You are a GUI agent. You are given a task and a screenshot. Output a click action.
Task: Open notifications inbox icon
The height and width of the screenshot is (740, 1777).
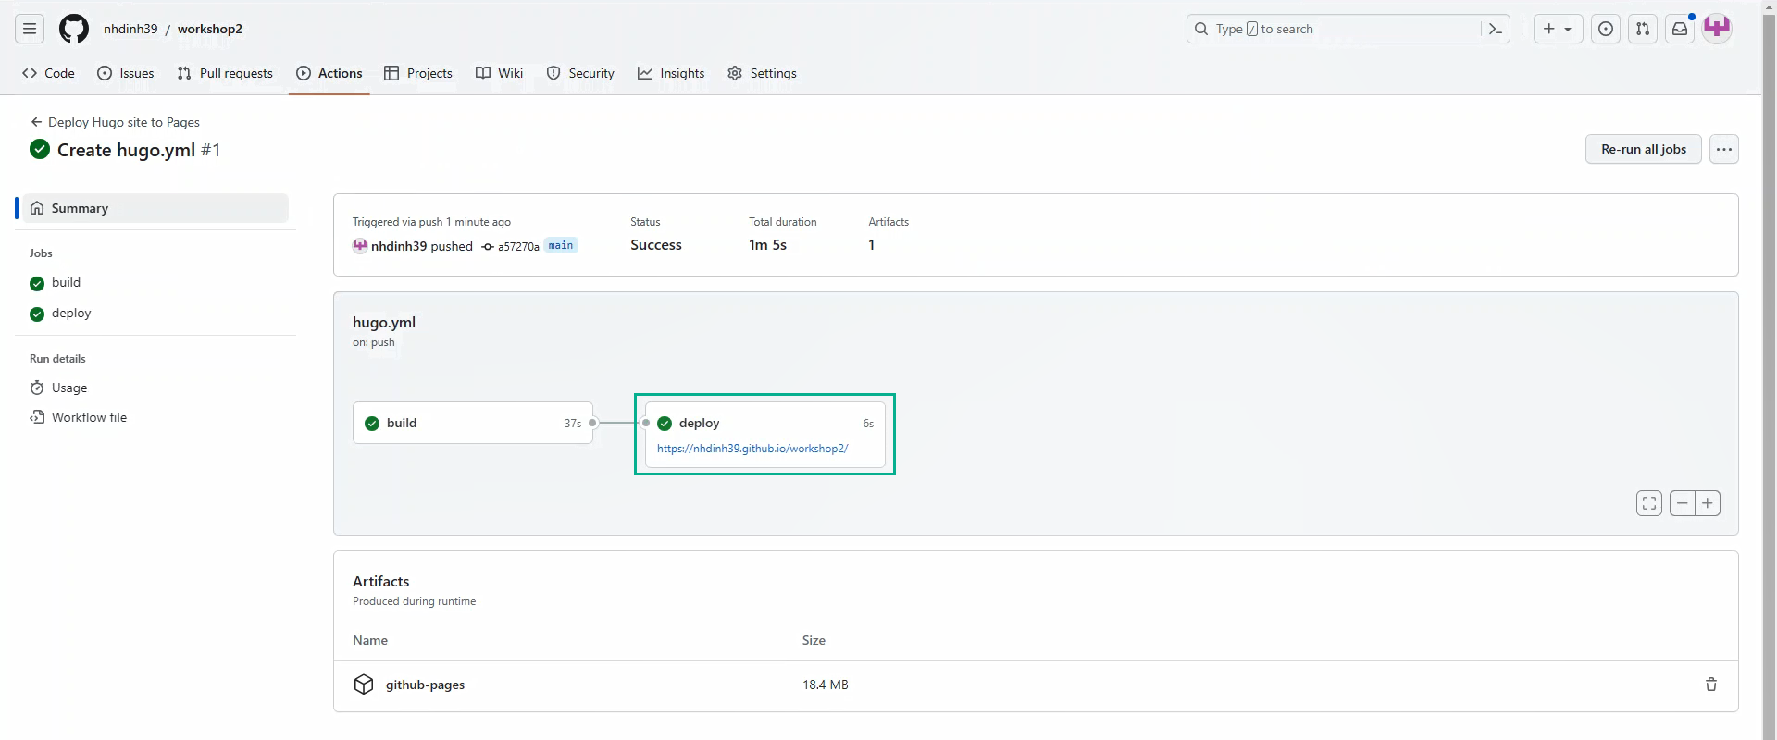[x=1680, y=29]
